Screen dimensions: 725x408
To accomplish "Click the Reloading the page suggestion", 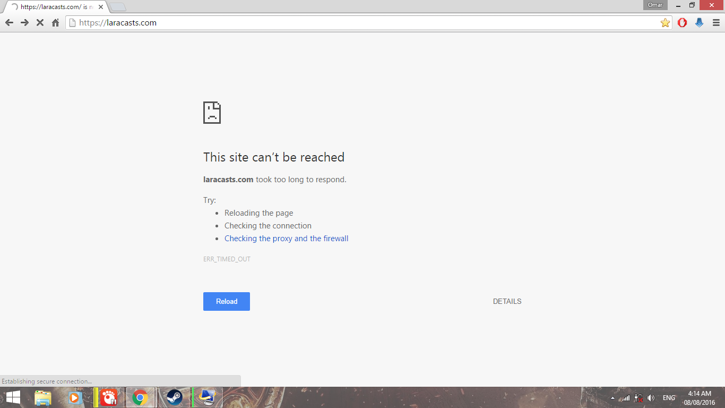I will point(259,213).
